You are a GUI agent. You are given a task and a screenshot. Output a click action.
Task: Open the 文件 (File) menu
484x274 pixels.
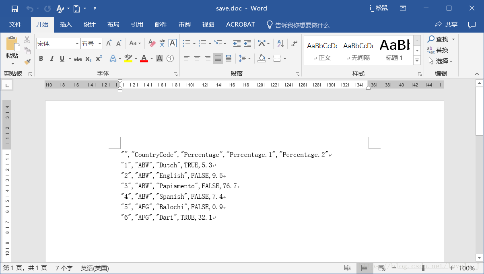(x=15, y=25)
